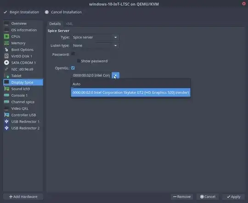
Task: Open Boot Options settings
Action: [23, 50]
